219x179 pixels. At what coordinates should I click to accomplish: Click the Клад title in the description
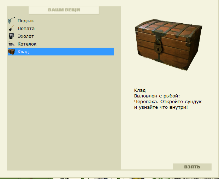pyautogui.click(x=140, y=90)
